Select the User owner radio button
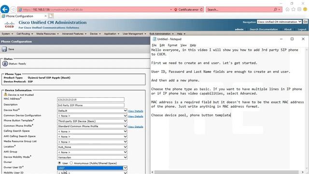This screenshot has width=309, height=174. click(x=59, y=163)
